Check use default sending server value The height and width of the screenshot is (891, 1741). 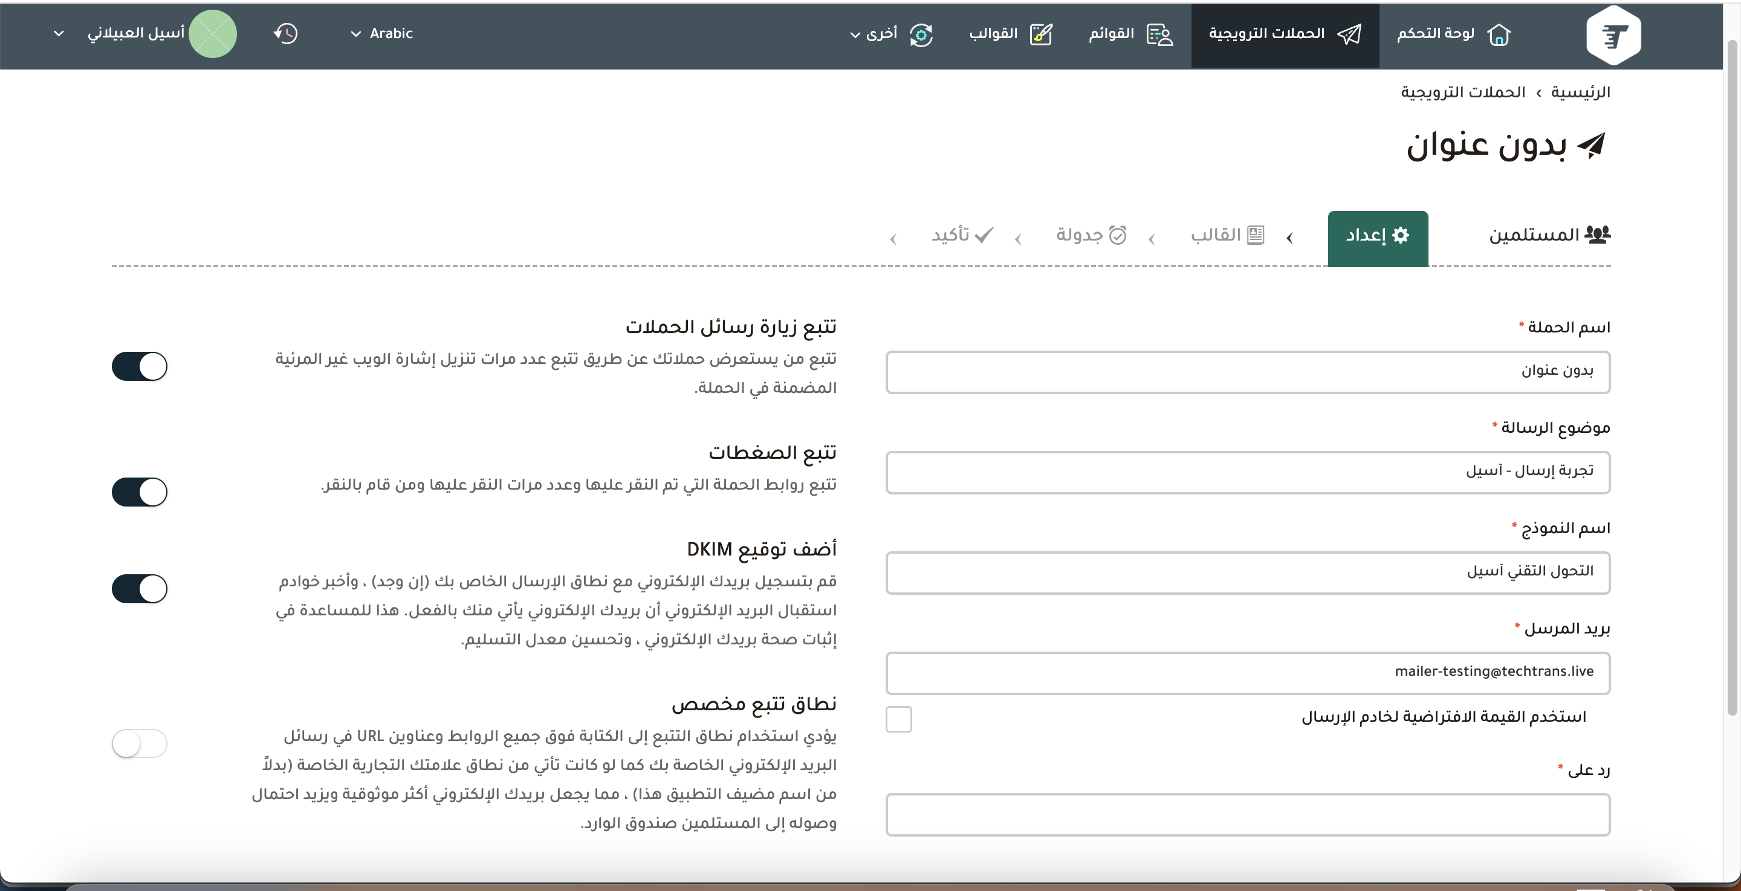pos(899,719)
